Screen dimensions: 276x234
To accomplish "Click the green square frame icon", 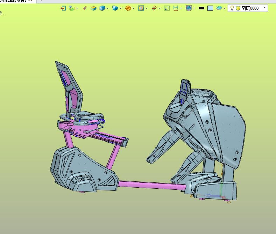I will [x=167, y=8].
